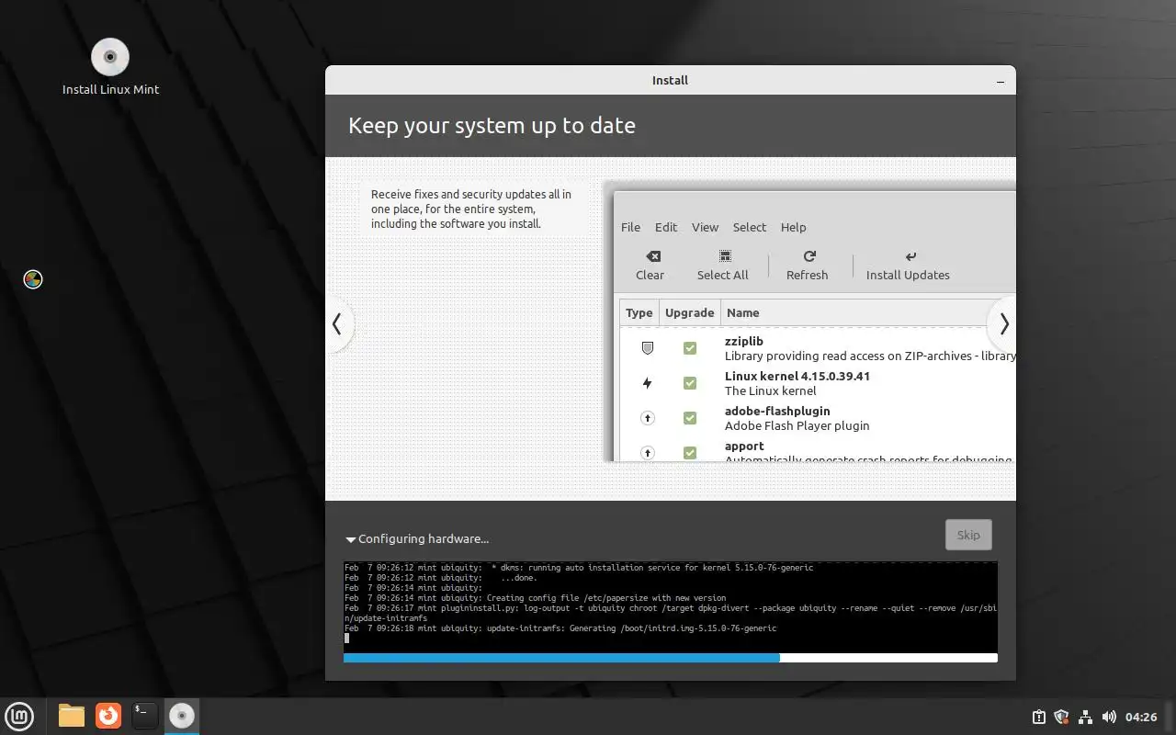Open the View menu in slideshow

[705, 227]
